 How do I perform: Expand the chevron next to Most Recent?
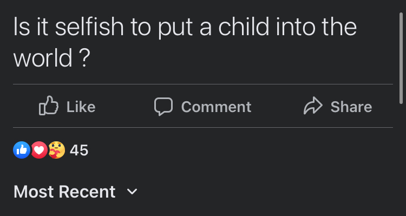click(132, 192)
